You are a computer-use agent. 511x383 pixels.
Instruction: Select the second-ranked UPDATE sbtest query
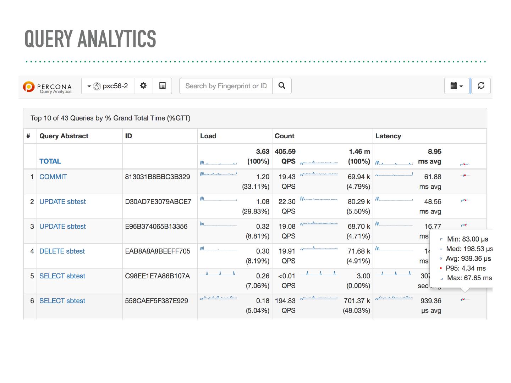62,201
